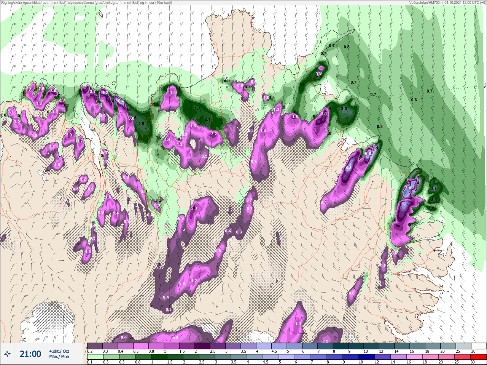Click the 4.8 precipitation value on the map
This screenshot has width=487, height=365.
click(349, 168)
